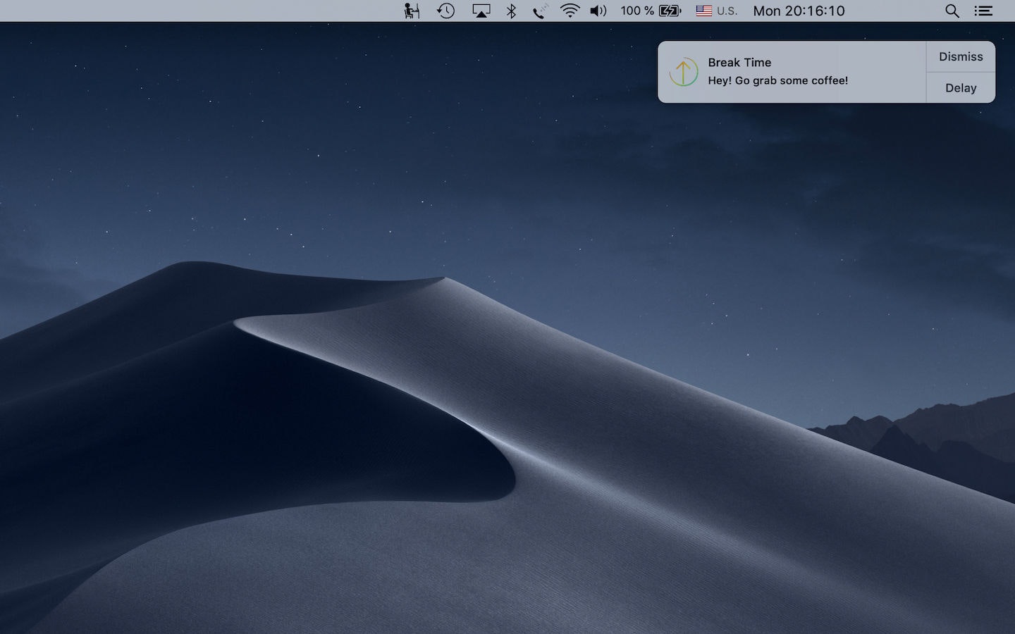This screenshot has width=1015, height=634.
Task: Dismiss the Break Time notification
Action: (961, 56)
